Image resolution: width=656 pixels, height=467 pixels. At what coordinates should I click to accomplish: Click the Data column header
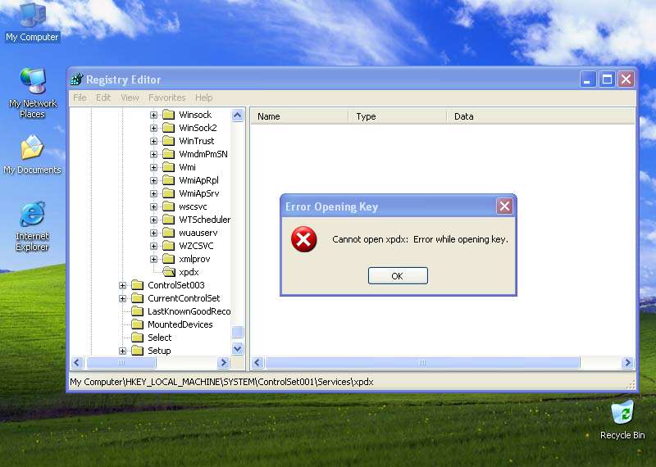(541, 116)
